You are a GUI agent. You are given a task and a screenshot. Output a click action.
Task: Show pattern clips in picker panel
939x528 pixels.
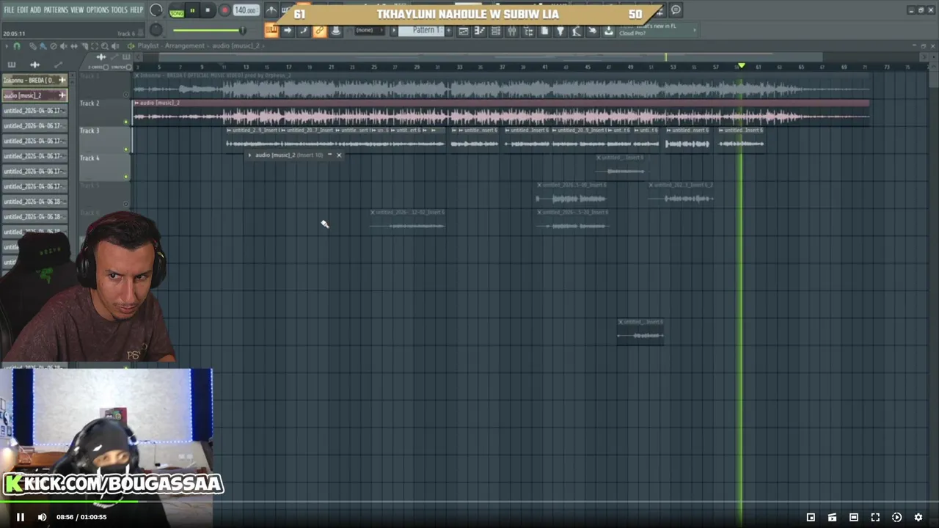coord(12,65)
